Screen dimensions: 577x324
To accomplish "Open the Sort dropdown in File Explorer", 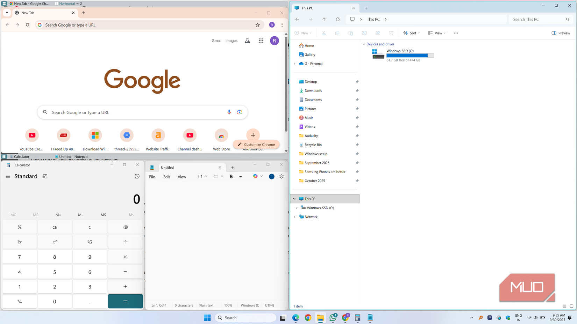I will [x=411, y=33].
